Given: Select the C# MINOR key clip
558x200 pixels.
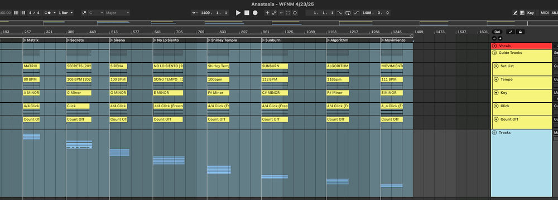Looking at the screenshot, I should click(x=275, y=93).
